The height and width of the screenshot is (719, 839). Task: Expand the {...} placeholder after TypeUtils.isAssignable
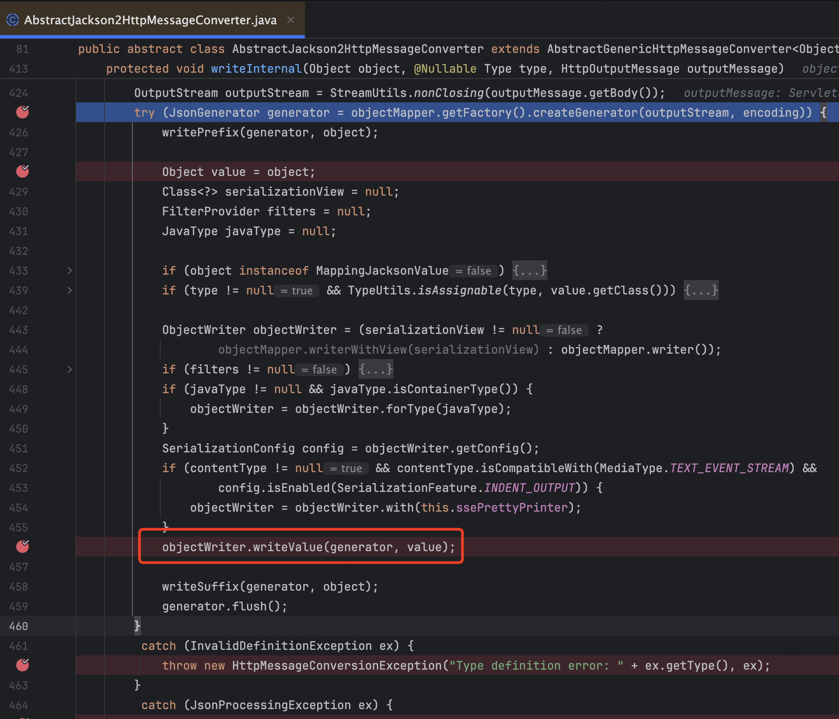point(701,290)
